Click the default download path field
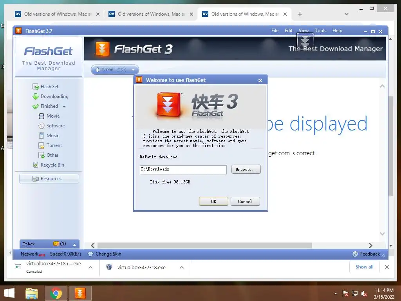The width and height of the screenshot is (401, 301). (183, 169)
